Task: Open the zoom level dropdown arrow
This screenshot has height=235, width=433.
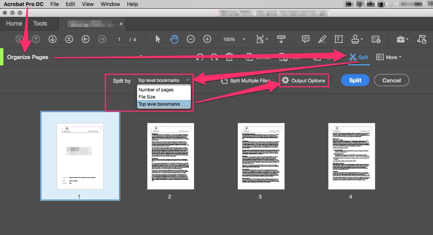Action: point(244,39)
